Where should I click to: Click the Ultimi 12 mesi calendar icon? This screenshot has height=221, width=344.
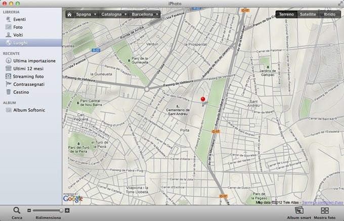click(8, 69)
